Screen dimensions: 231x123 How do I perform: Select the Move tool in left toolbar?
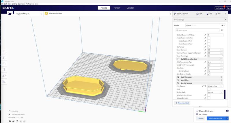click(4, 52)
